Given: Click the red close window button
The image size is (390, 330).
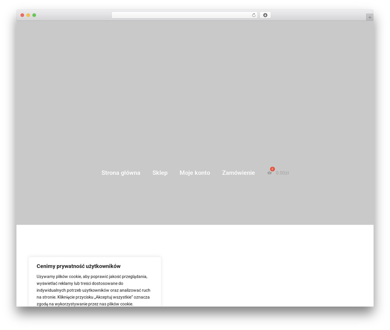Looking at the screenshot, I should point(22,15).
